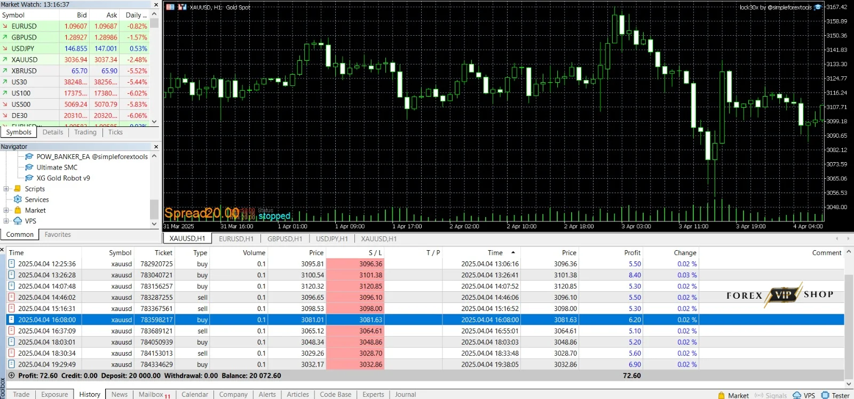Viewport: 854px width, 399px height.
Task: Open the Exposure tab in Toolbox
Action: pyautogui.click(x=54, y=395)
